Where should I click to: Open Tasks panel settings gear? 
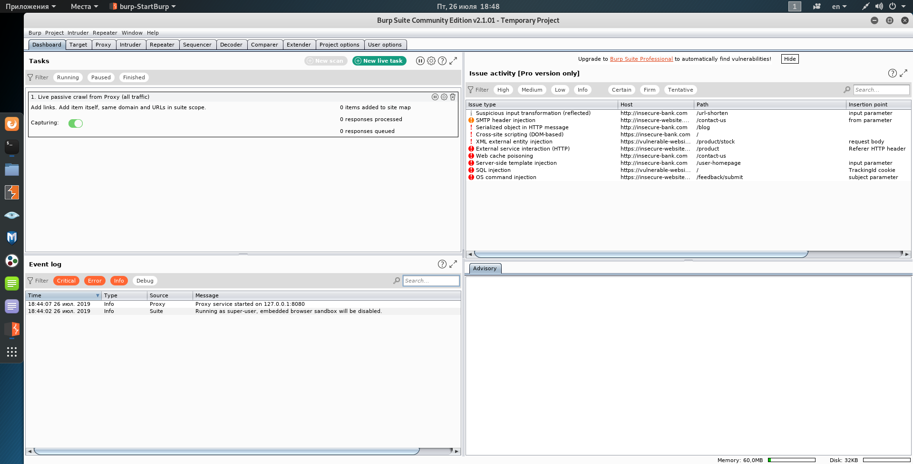click(431, 61)
